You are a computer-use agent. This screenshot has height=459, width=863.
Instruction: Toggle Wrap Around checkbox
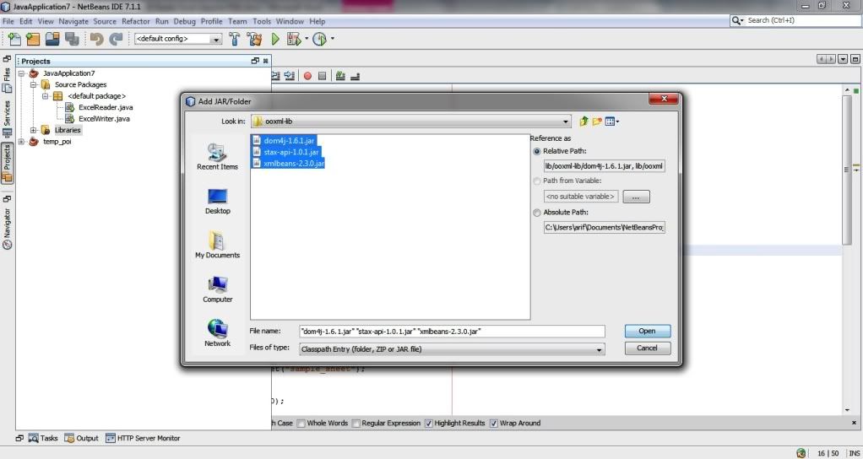pos(494,424)
